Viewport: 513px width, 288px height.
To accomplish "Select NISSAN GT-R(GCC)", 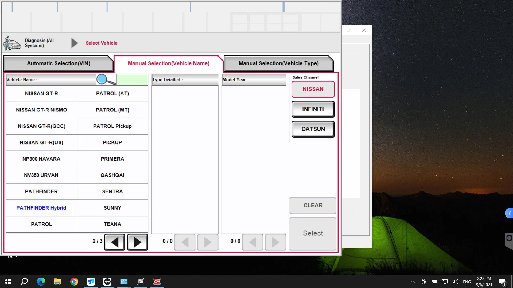I will coord(41,126).
